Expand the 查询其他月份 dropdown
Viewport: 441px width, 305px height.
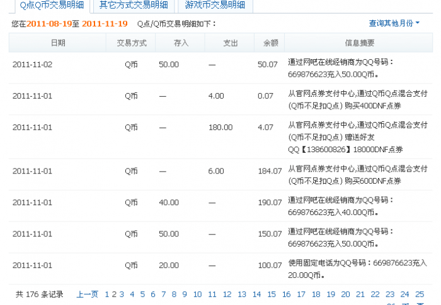[x=394, y=23]
